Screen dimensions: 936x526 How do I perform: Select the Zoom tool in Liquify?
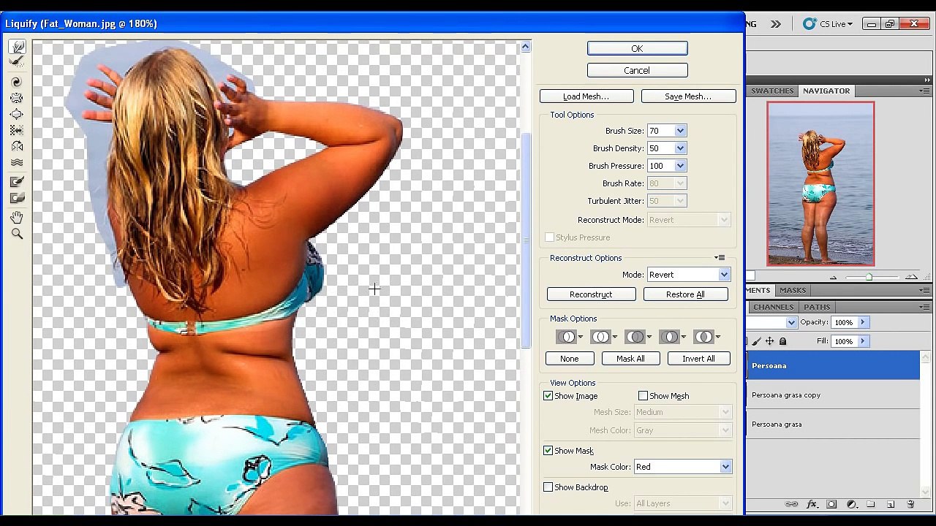17,234
